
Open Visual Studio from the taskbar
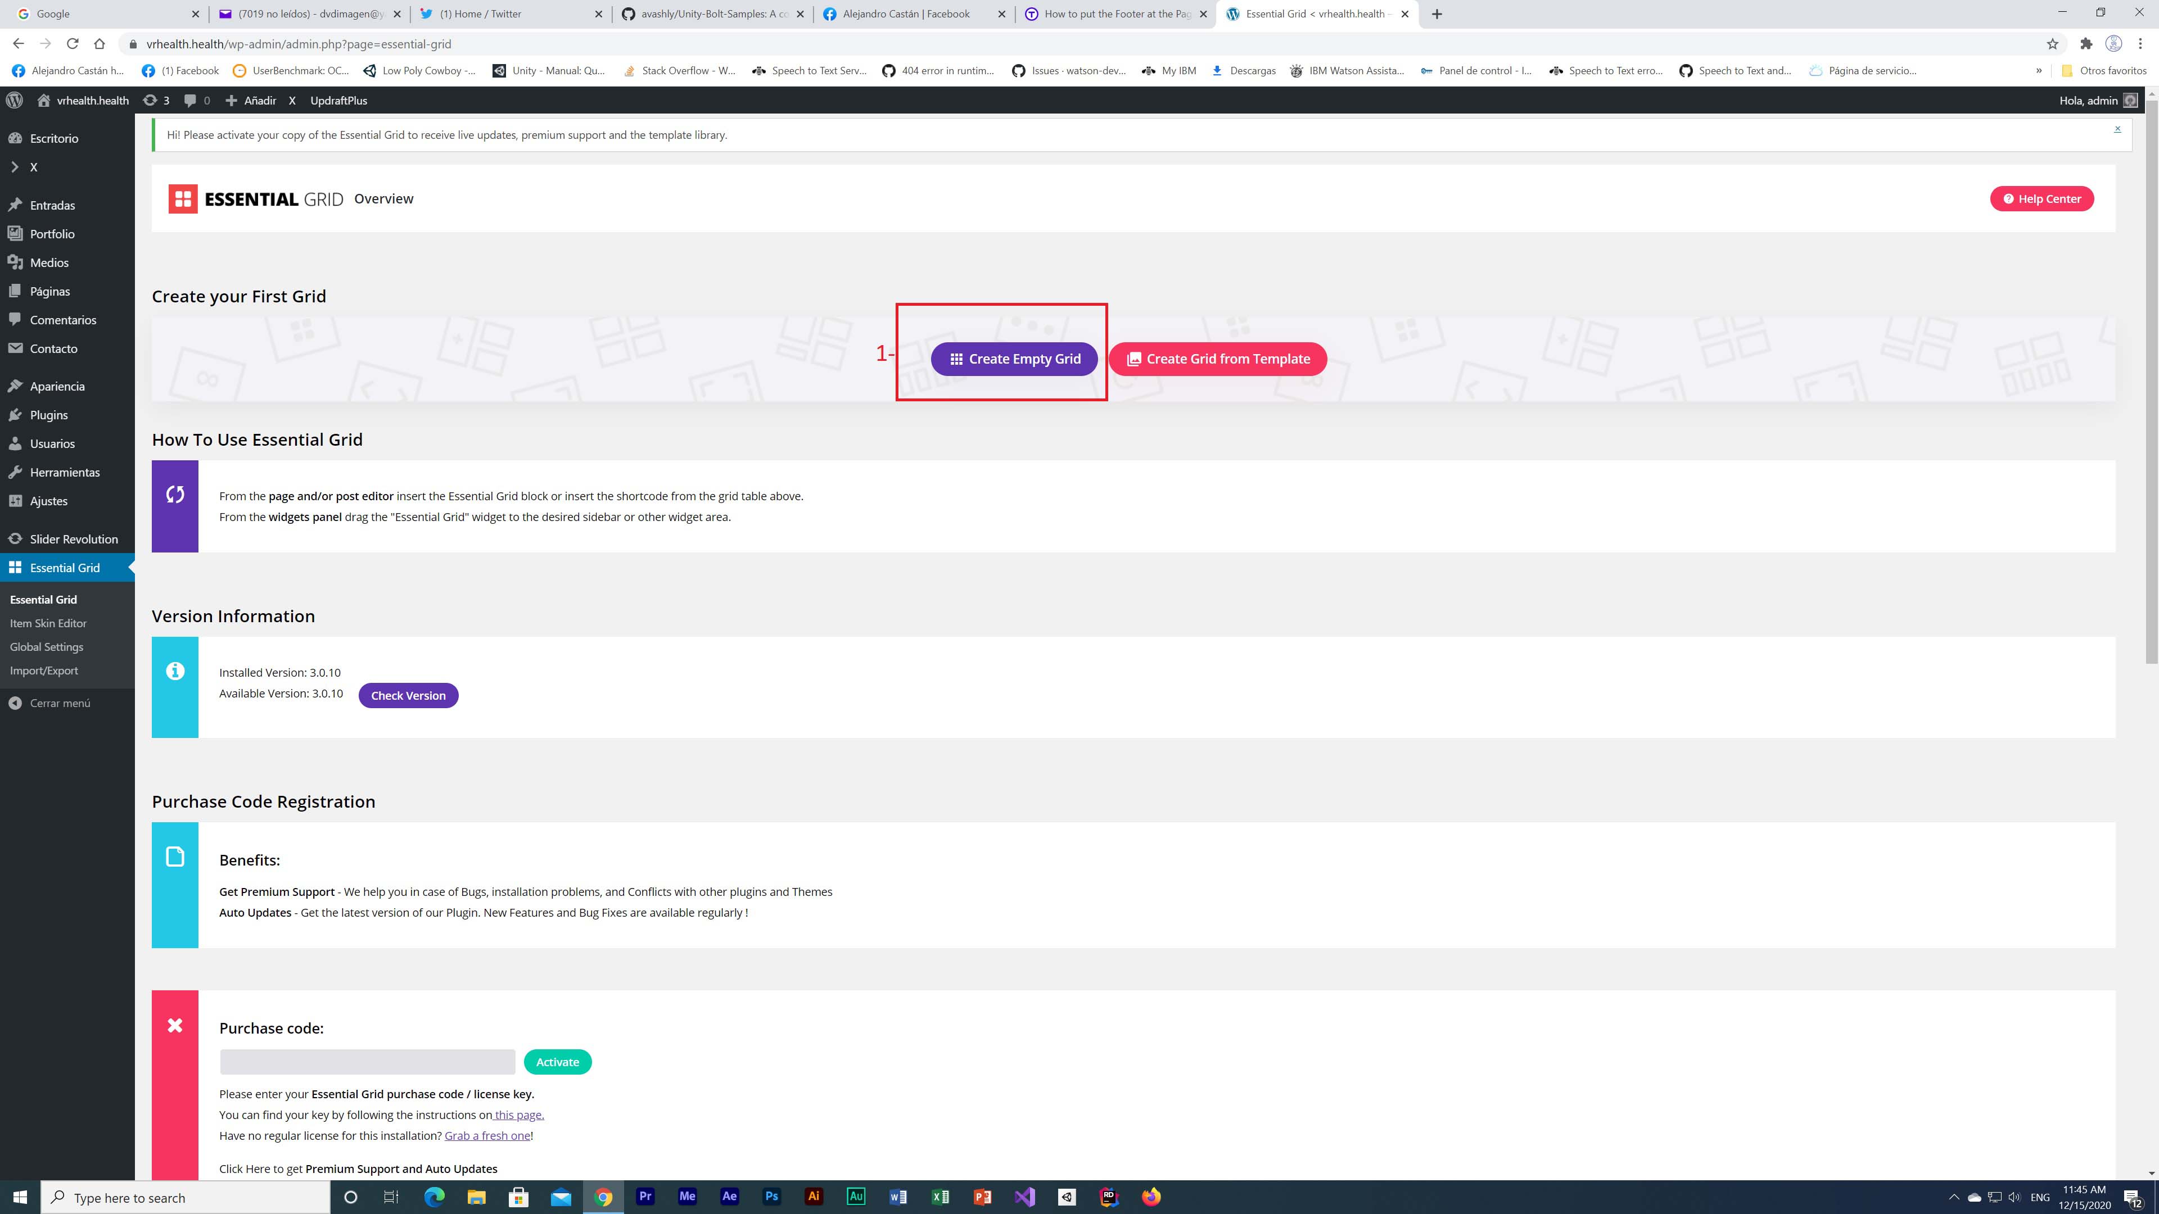(x=1024, y=1197)
